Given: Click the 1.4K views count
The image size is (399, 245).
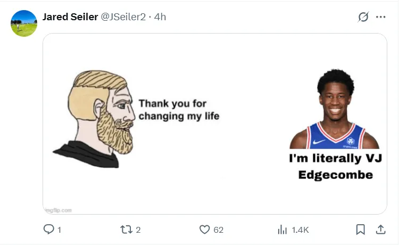Looking at the screenshot, I should coord(300,230).
